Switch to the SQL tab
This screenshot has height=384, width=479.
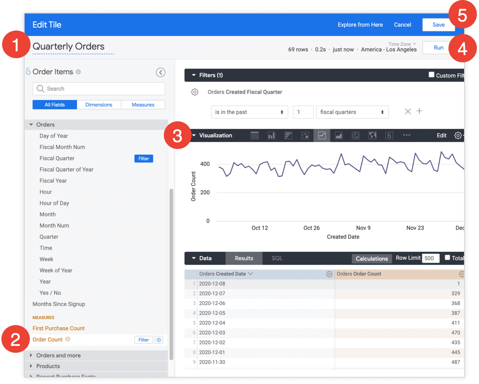277,258
